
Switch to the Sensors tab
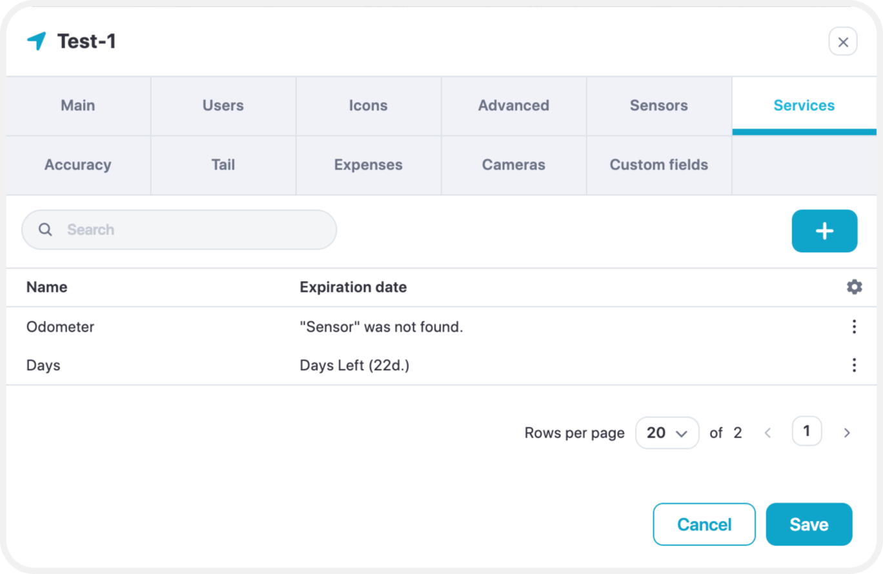pyautogui.click(x=659, y=106)
